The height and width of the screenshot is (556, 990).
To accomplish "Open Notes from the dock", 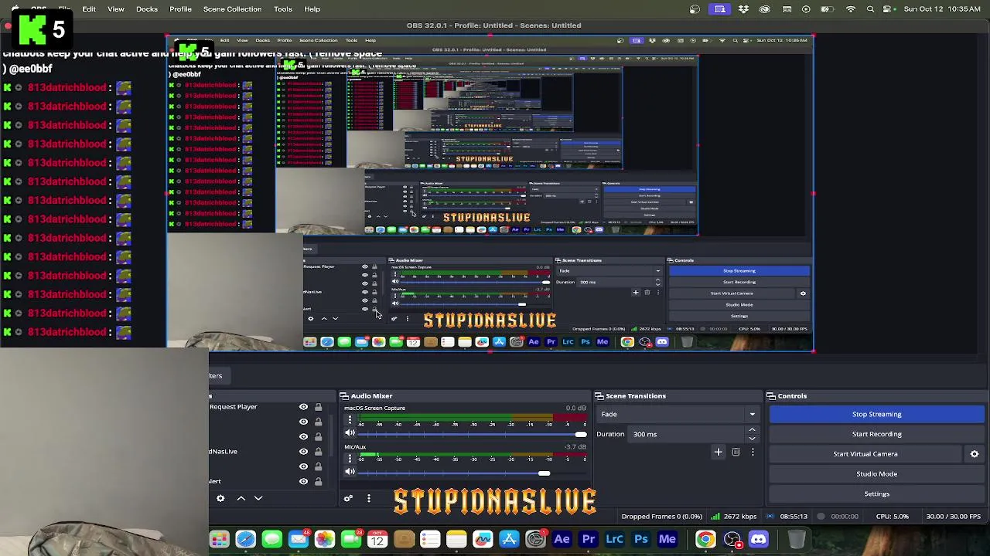I will (x=456, y=540).
